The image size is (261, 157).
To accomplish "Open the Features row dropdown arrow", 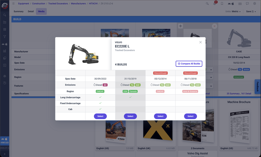I will (x=211, y=86).
